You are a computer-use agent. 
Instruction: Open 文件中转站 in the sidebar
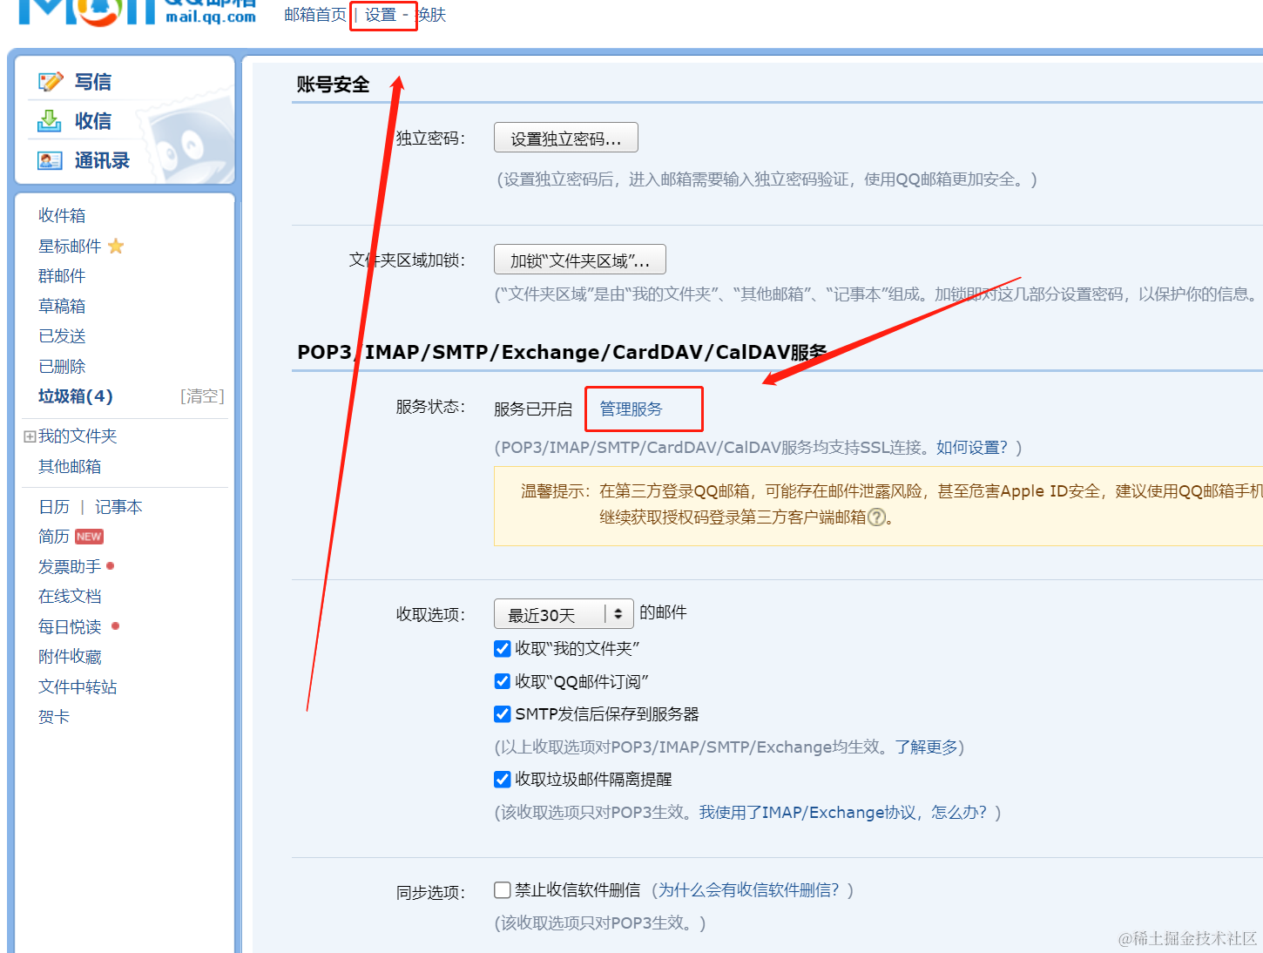(x=78, y=687)
